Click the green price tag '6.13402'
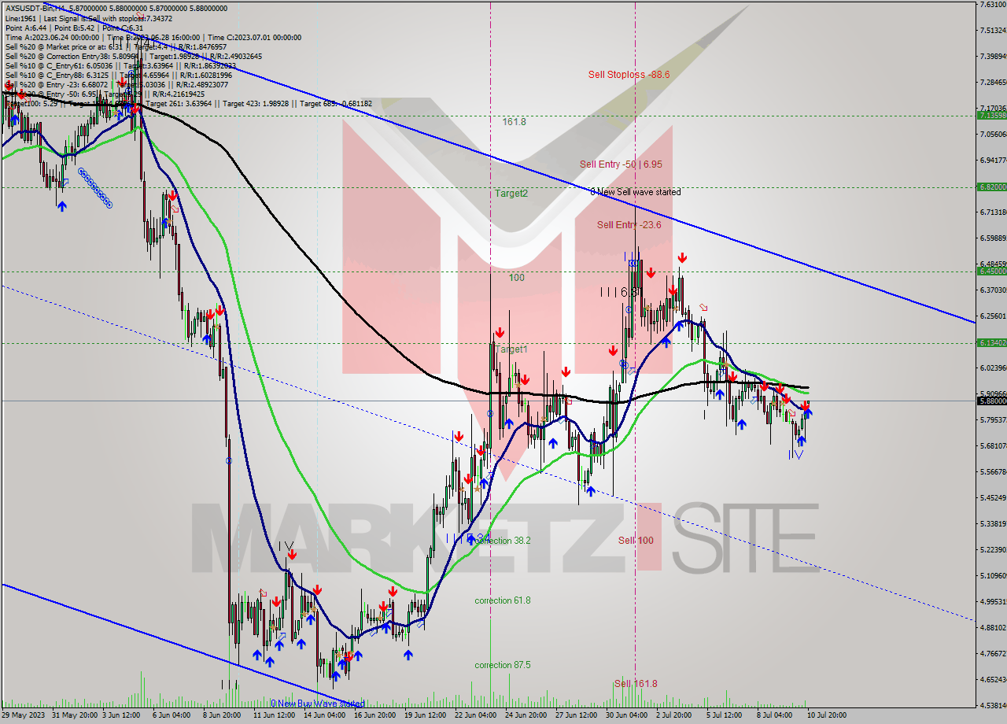Screen dimensions: 1007x724 [991, 342]
